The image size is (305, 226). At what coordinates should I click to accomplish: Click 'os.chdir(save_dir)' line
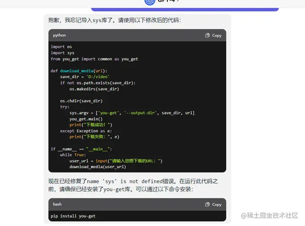(x=81, y=101)
